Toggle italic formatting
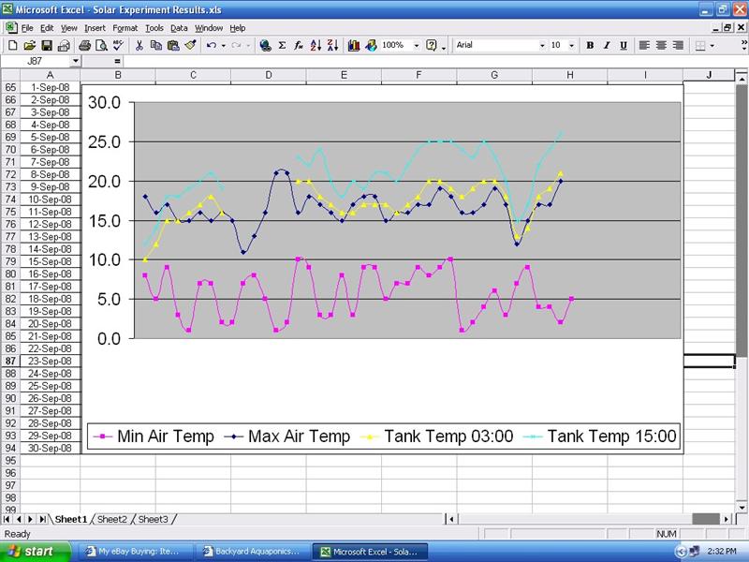This screenshot has height=562, width=749. point(607,45)
